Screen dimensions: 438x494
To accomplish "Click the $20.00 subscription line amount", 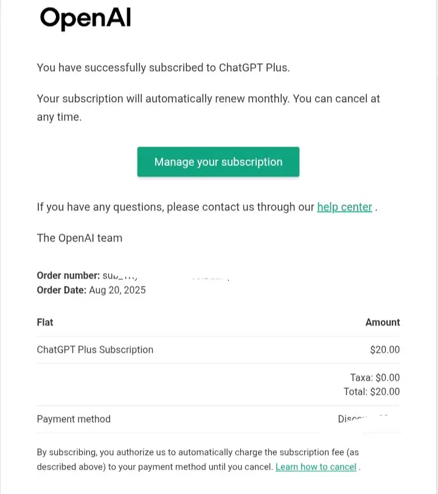I will click(x=384, y=350).
